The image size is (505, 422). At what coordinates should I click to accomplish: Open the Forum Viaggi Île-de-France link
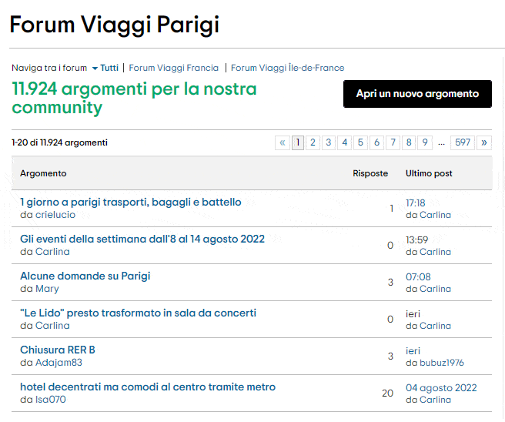pyautogui.click(x=287, y=68)
